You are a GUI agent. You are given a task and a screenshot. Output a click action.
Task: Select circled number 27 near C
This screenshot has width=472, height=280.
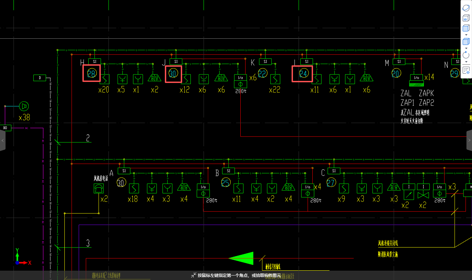[x=331, y=183]
